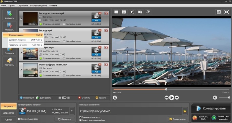Image resolution: width=232 pixels, height=123 pixels.
Task: Enable Применить для всех under format
Action: [19, 119]
